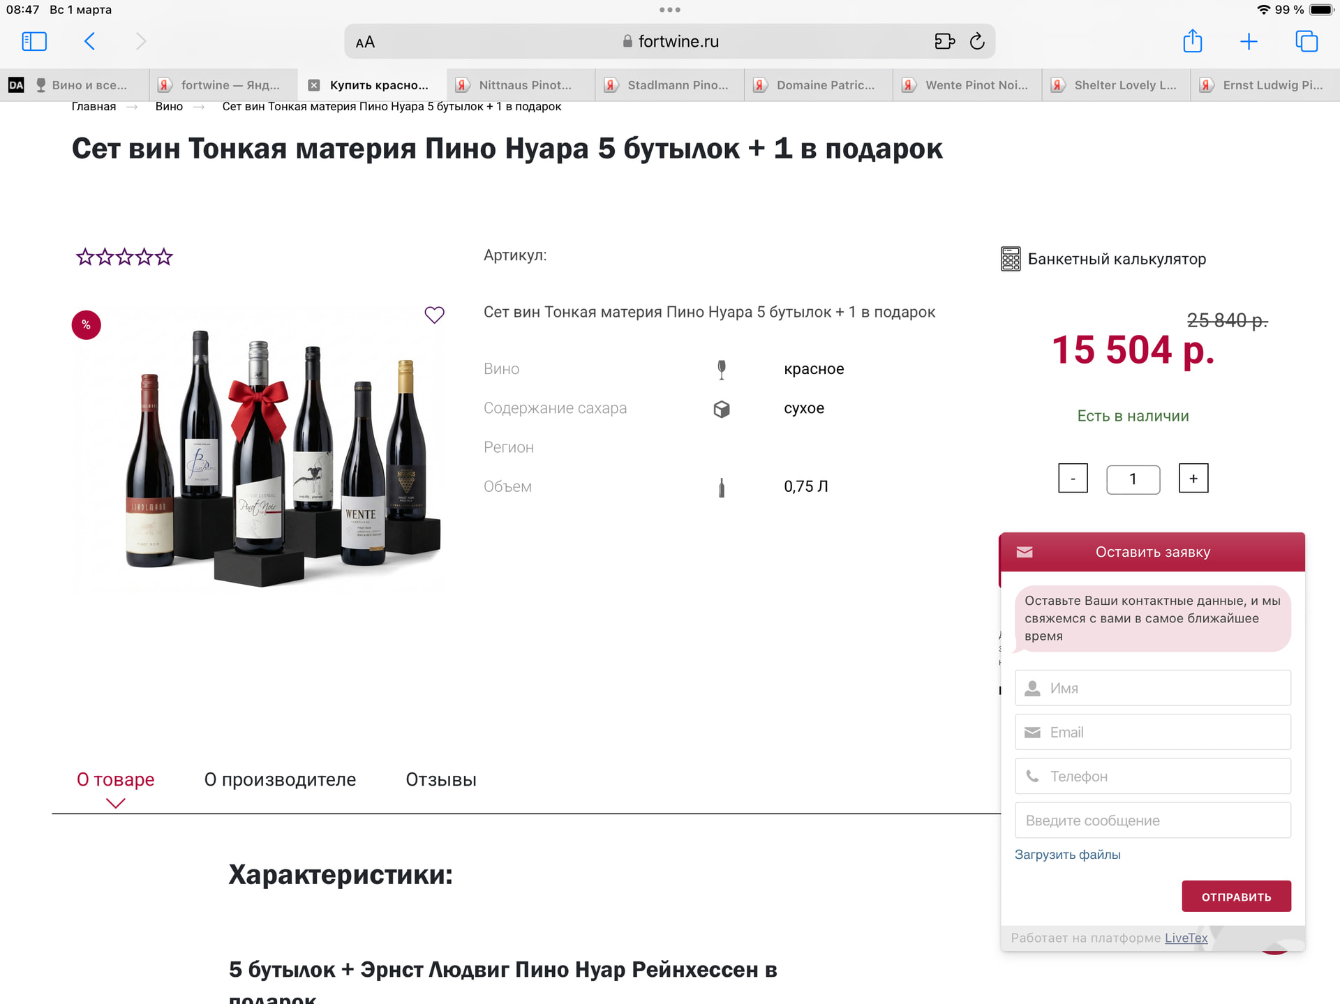Open the Отзывы tab
Viewport: 1340px width, 1004px height.
tap(441, 779)
